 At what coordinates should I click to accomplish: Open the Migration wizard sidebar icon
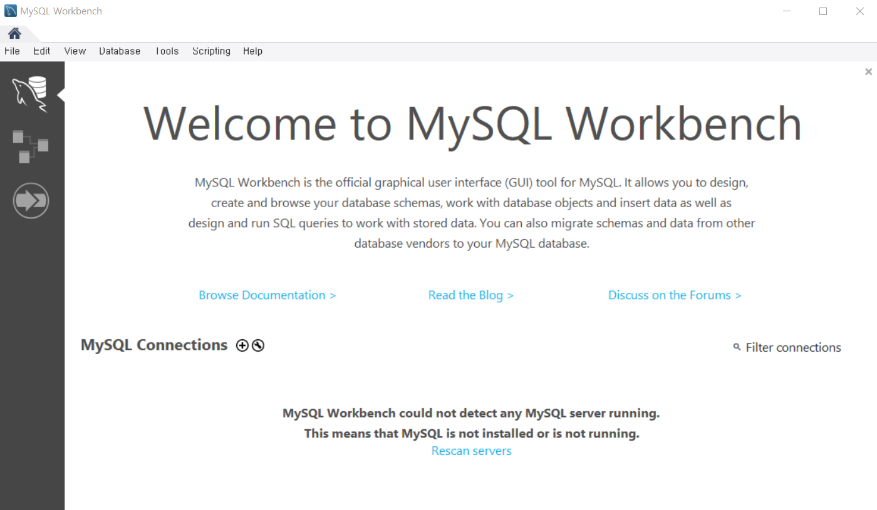pyautogui.click(x=31, y=201)
